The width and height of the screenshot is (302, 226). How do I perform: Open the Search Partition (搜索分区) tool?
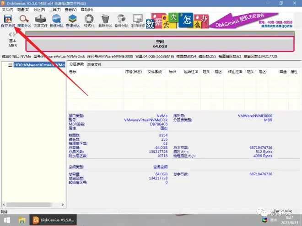(24, 21)
